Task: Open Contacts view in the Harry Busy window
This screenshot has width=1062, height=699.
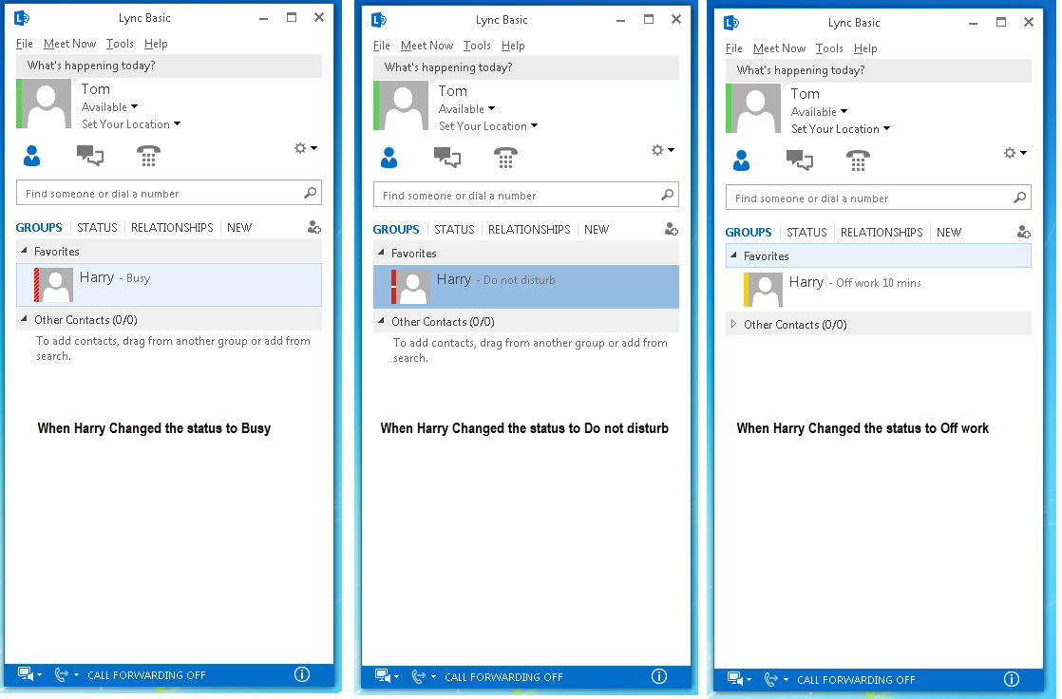Action: click(x=32, y=156)
